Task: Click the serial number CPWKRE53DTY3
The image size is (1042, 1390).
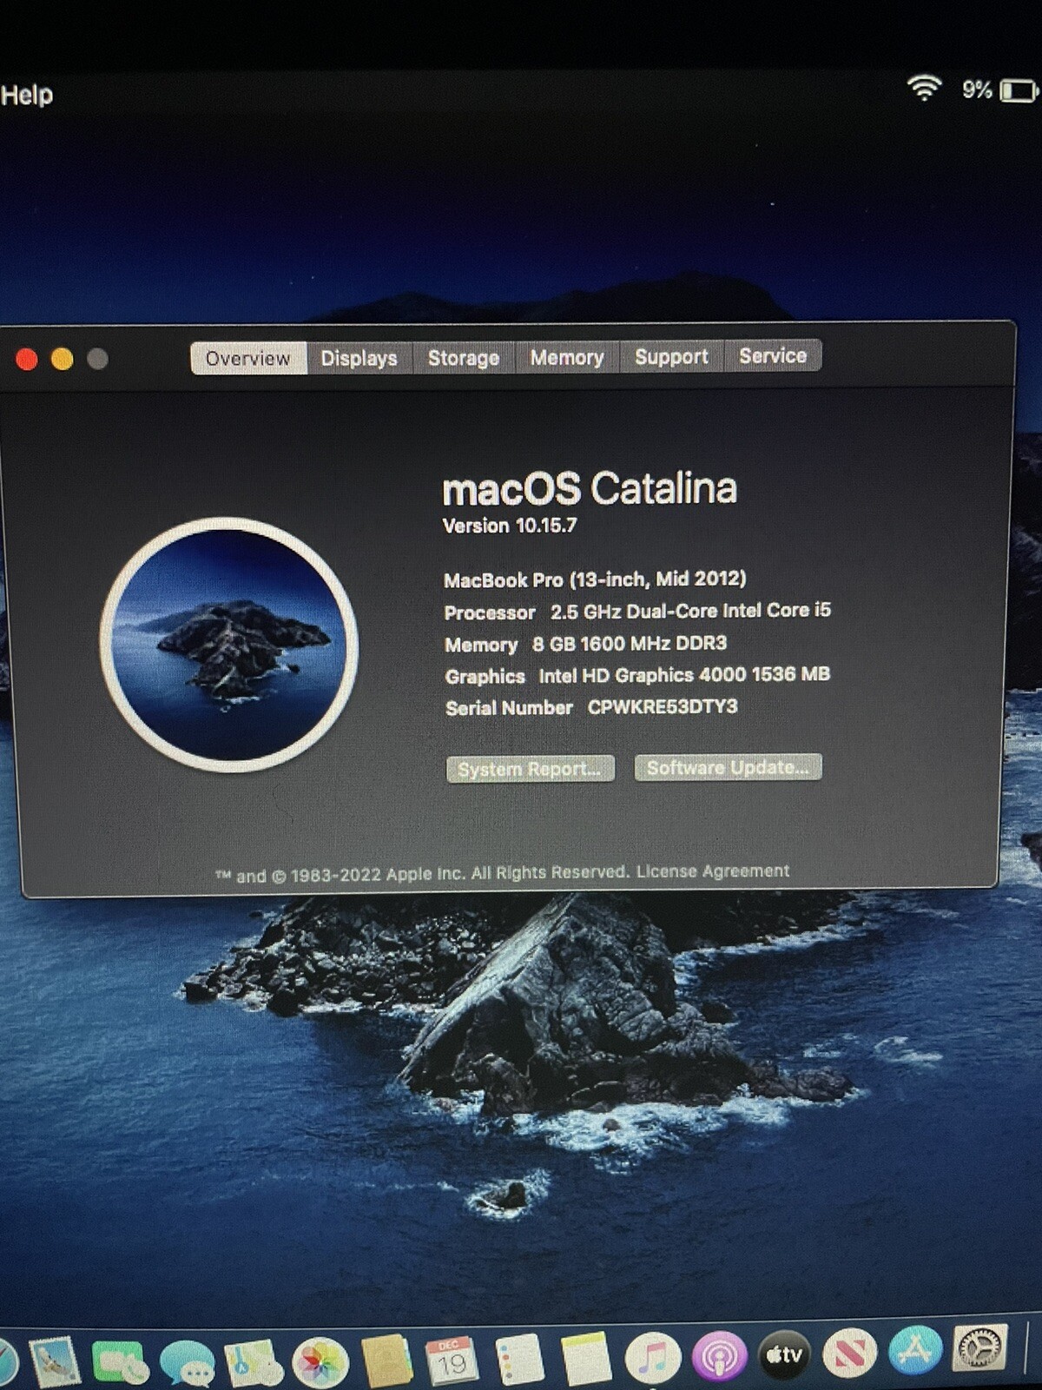Action: [x=663, y=706]
